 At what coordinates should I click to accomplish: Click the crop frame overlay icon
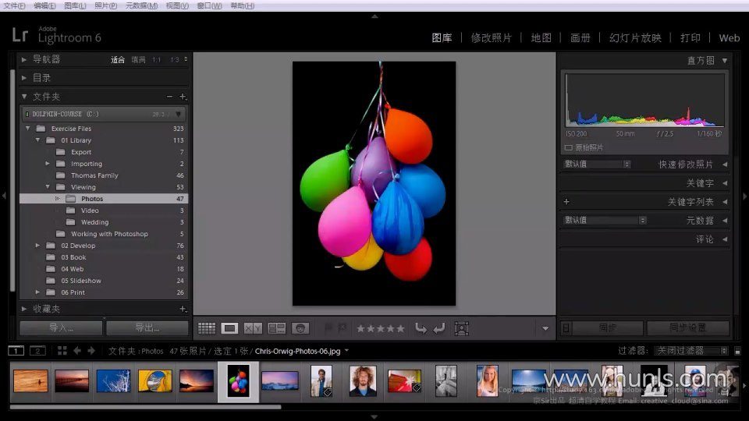(461, 329)
